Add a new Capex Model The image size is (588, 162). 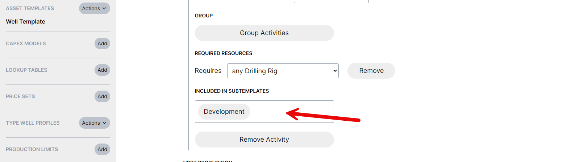[102, 43]
